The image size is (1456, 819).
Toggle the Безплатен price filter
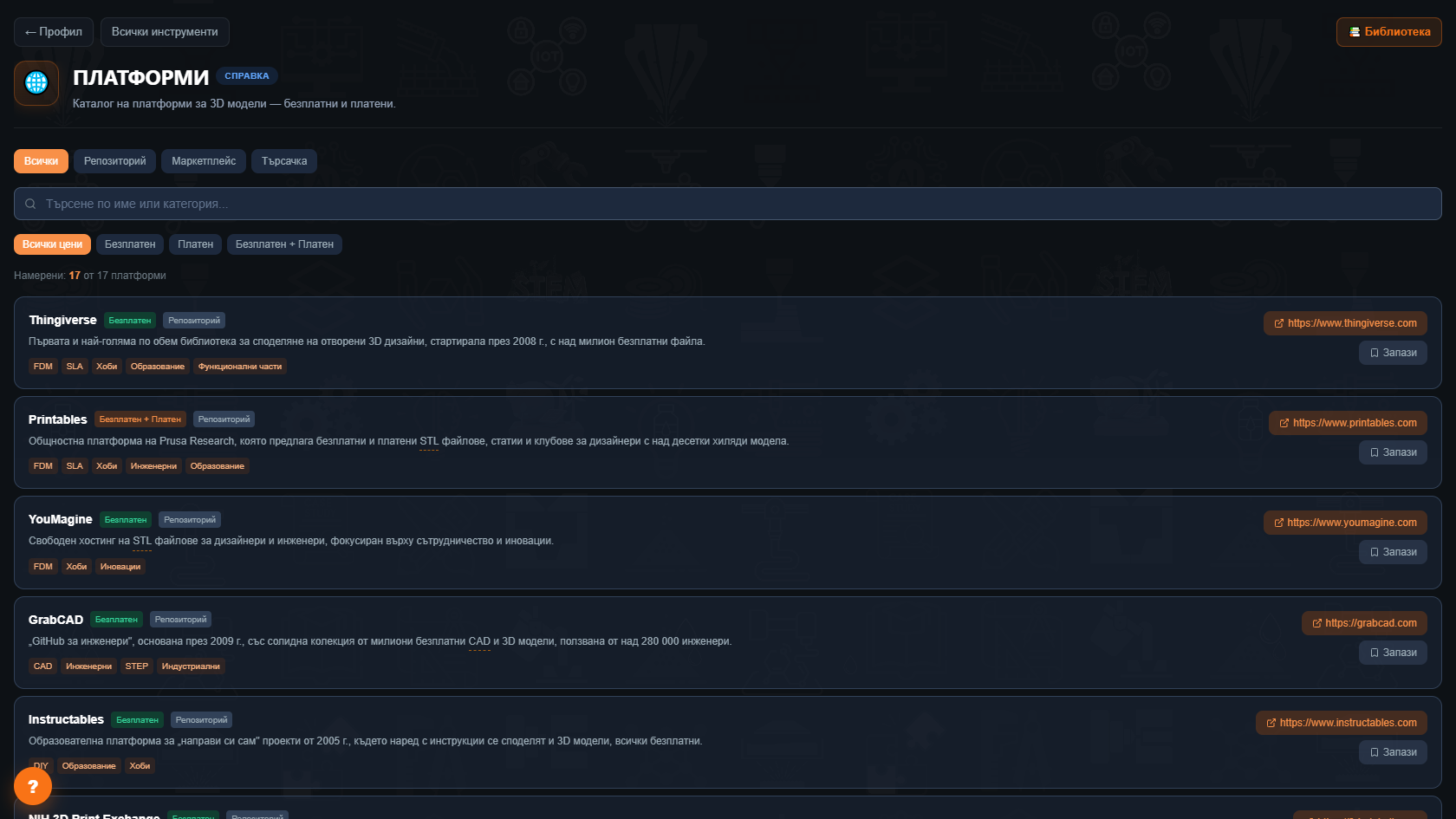point(130,244)
